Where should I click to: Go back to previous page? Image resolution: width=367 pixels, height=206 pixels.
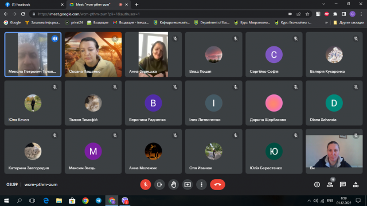(x=6, y=14)
